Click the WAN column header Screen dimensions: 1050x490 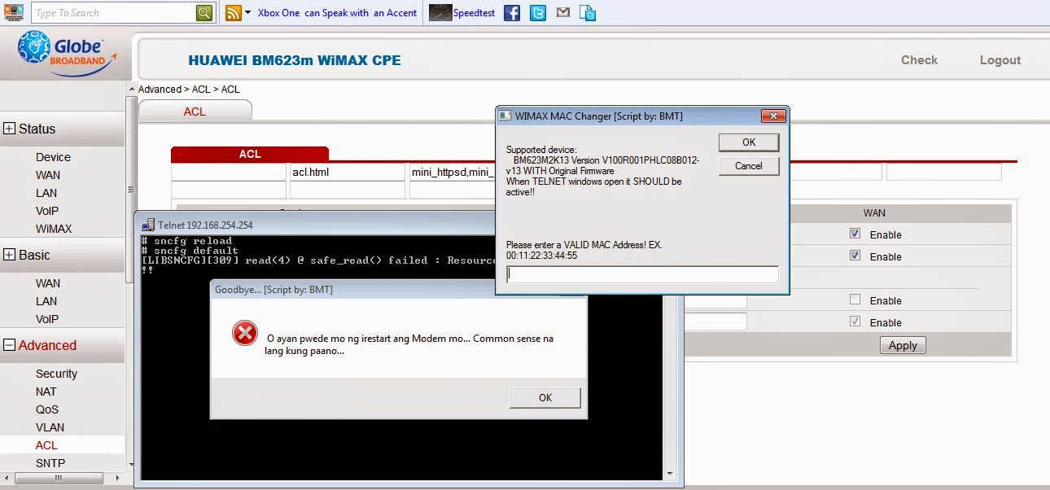[876, 212]
